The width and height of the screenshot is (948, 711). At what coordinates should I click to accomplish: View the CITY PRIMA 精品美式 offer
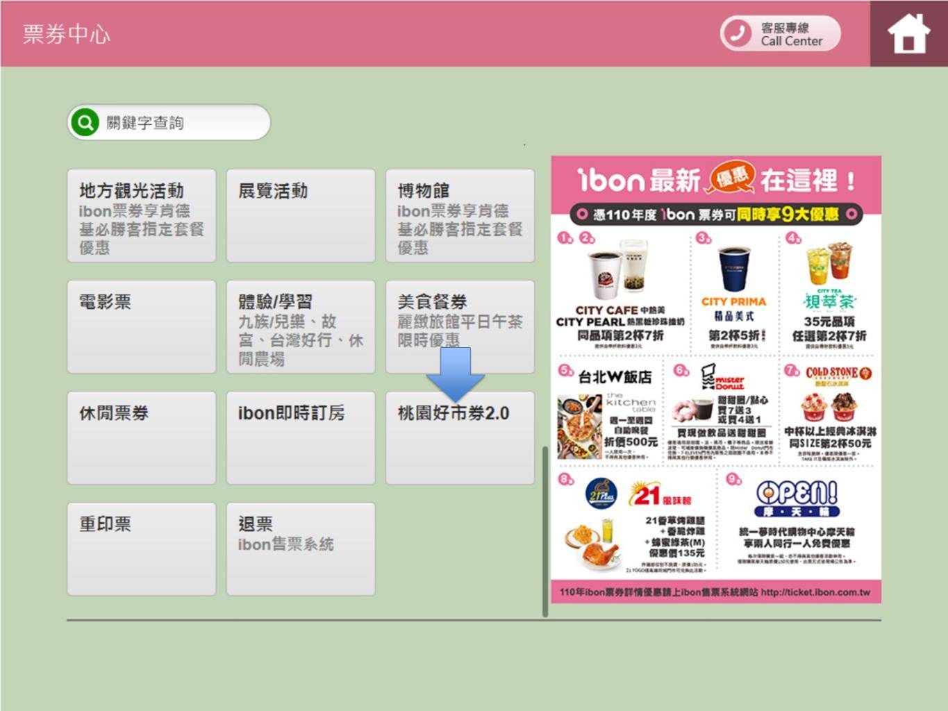(x=734, y=290)
